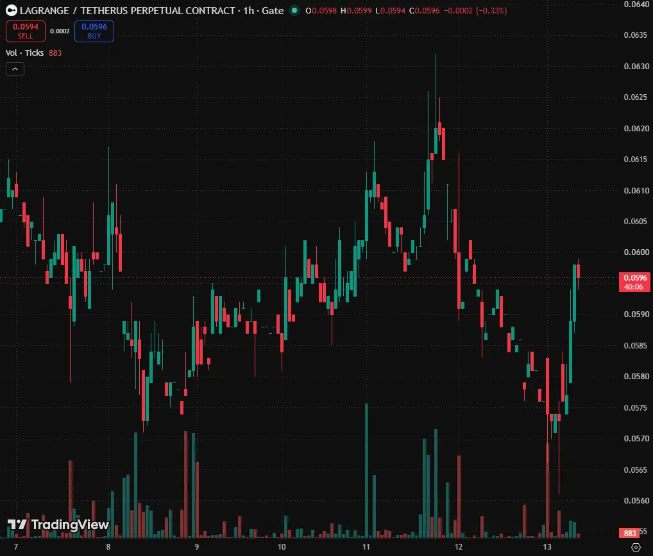The width and height of the screenshot is (653, 556).
Task: Click the LAGRANGE symbol logo icon
Action: point(12,10)
